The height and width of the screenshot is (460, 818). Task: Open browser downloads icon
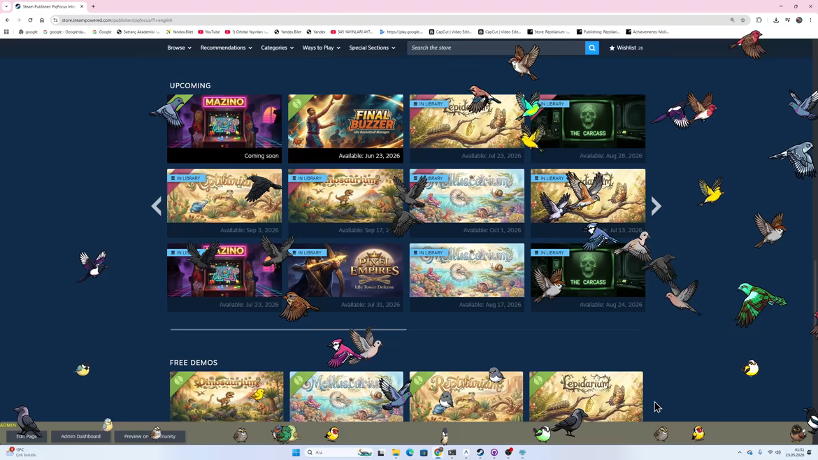pos(776,20)
